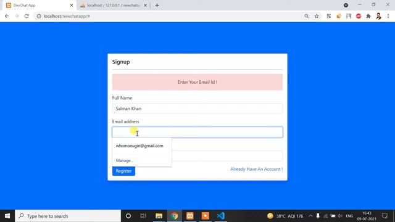Click the ENG language indicator

(349, 216)
